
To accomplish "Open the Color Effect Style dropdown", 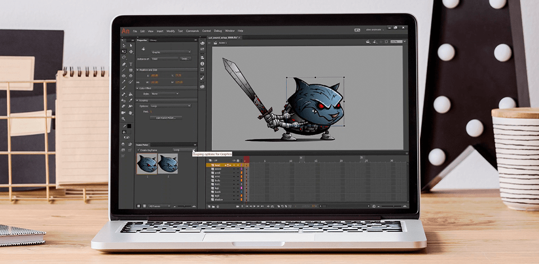I will tap(165, 94).
